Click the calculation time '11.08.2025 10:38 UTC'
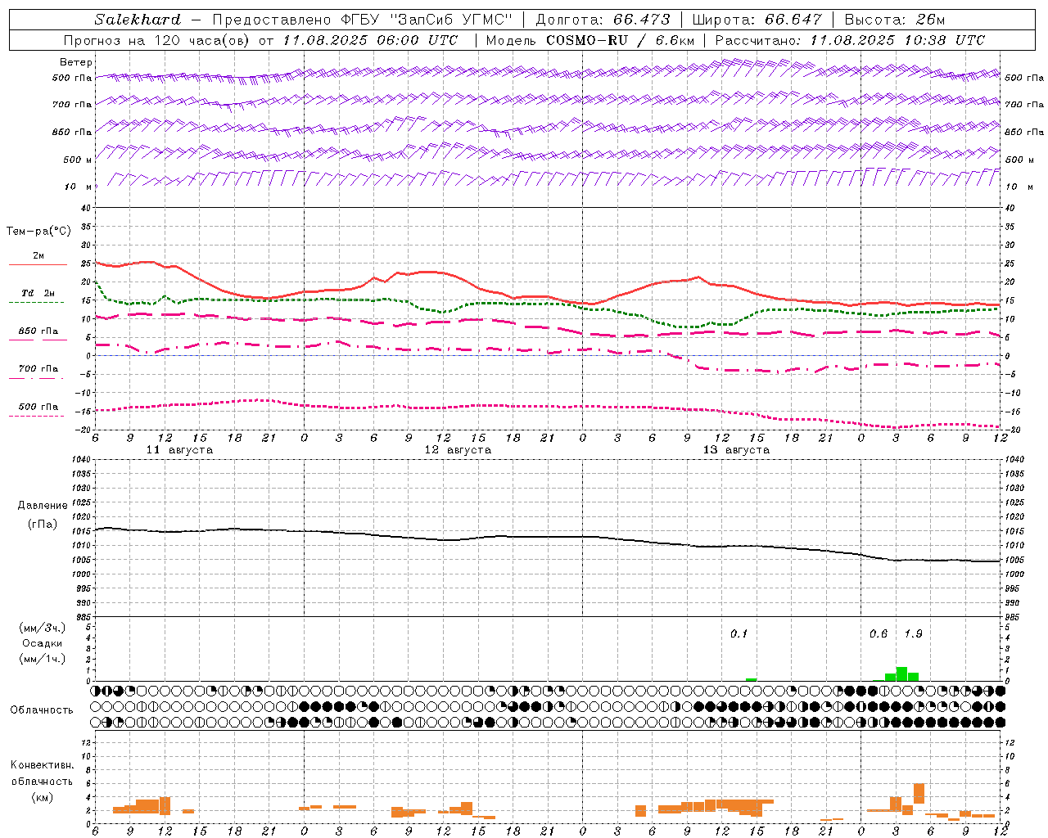Viewport: 1048px width, 838px height. [897, 40]
